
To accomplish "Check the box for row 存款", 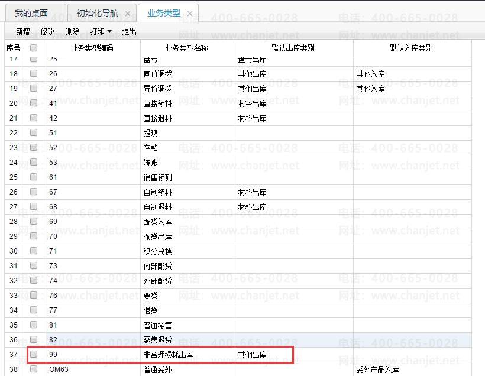I will (x=34, y=147).
